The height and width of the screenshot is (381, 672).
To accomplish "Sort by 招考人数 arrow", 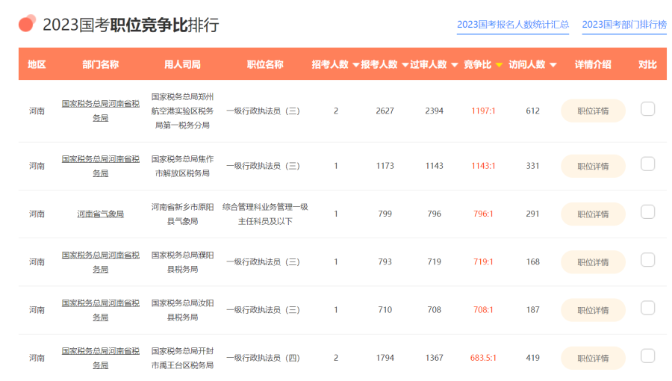I will [x=355, y=65].
